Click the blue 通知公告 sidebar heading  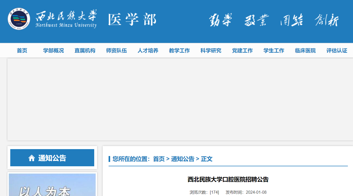click(x=52, y=158)
